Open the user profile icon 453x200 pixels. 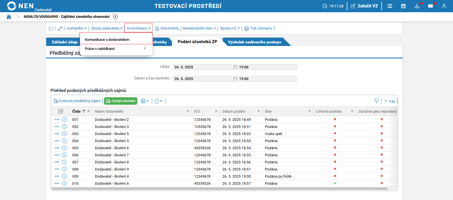click(x=444, y=6)
